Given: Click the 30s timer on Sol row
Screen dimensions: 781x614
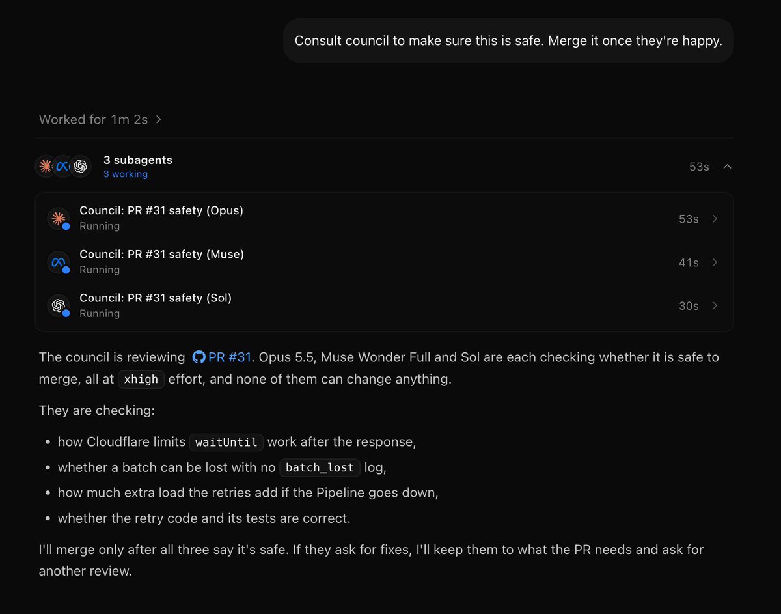Looking at the screenshot, I should (689, 306).
